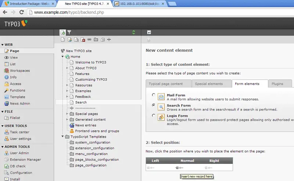Collapse the ADMIN TOOLS module group
The height and width of the screenshot is (181, 294).
tap(3, 147)
